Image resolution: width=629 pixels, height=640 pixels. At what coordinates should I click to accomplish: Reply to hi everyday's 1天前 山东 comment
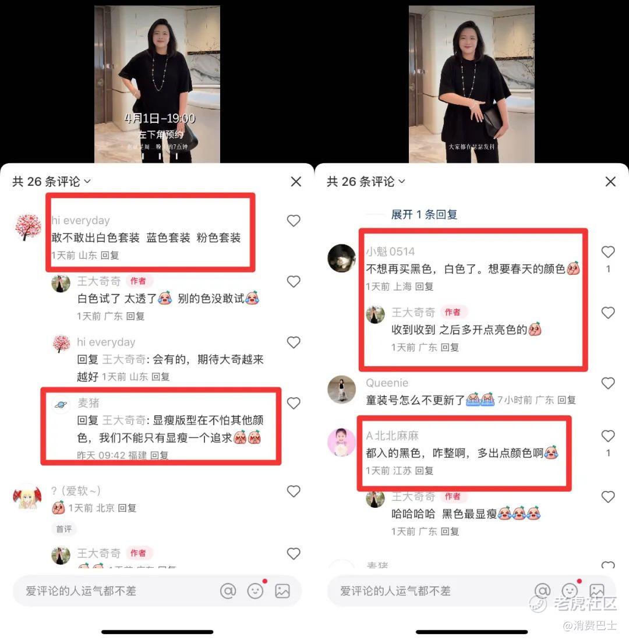pyautogui.click(x=110, y=256)
